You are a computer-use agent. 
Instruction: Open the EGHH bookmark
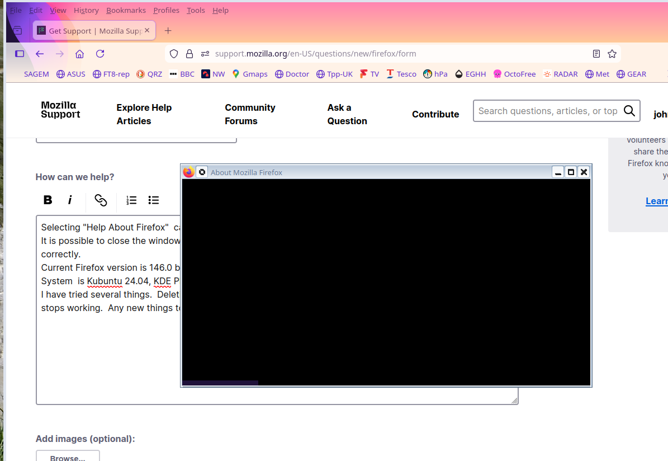coord(470,74)
